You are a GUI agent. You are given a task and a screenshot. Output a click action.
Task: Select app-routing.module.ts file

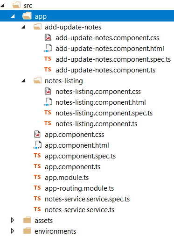(x=79, y=188)
